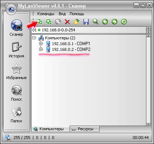The height and width of the screenshot is (144, 154).
Task: Click the magnifying glass search icon
Action: (x=95, y=22)
